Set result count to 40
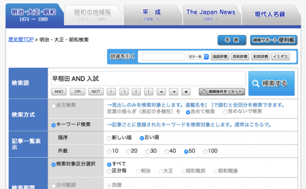 [x=167, y=151]
